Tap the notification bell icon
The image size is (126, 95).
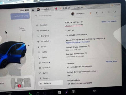(103, 12)
